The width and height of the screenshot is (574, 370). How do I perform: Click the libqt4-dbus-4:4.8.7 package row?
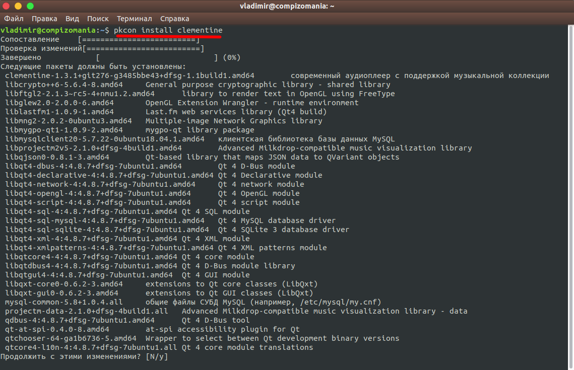point(150,166)
